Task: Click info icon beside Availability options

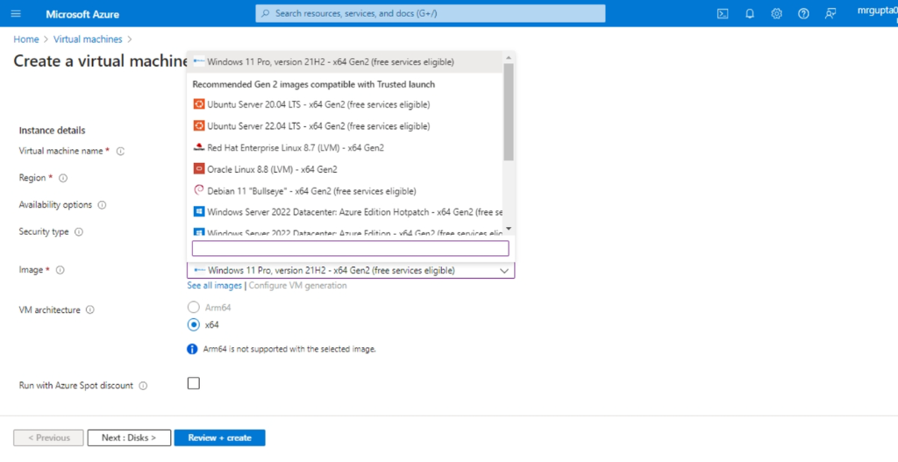Action: (x=102, y=205)
